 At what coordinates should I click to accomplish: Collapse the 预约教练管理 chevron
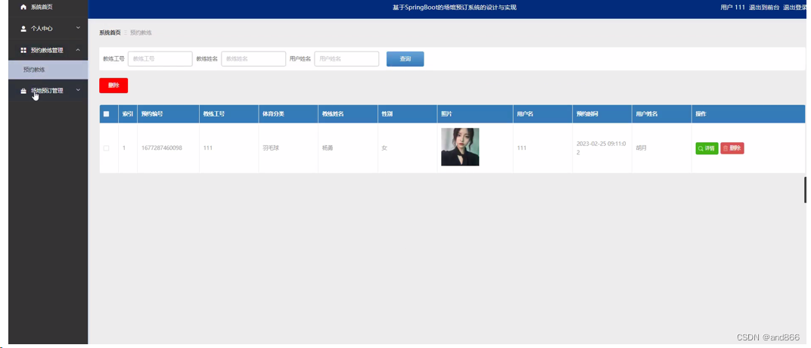click(78, 50)
